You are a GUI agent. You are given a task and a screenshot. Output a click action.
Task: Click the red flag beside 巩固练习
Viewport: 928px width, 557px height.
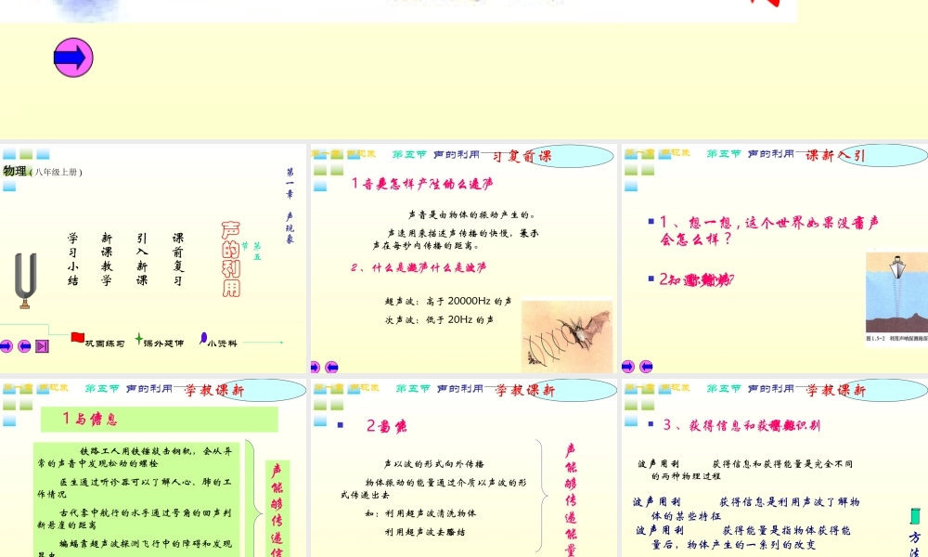78,337
